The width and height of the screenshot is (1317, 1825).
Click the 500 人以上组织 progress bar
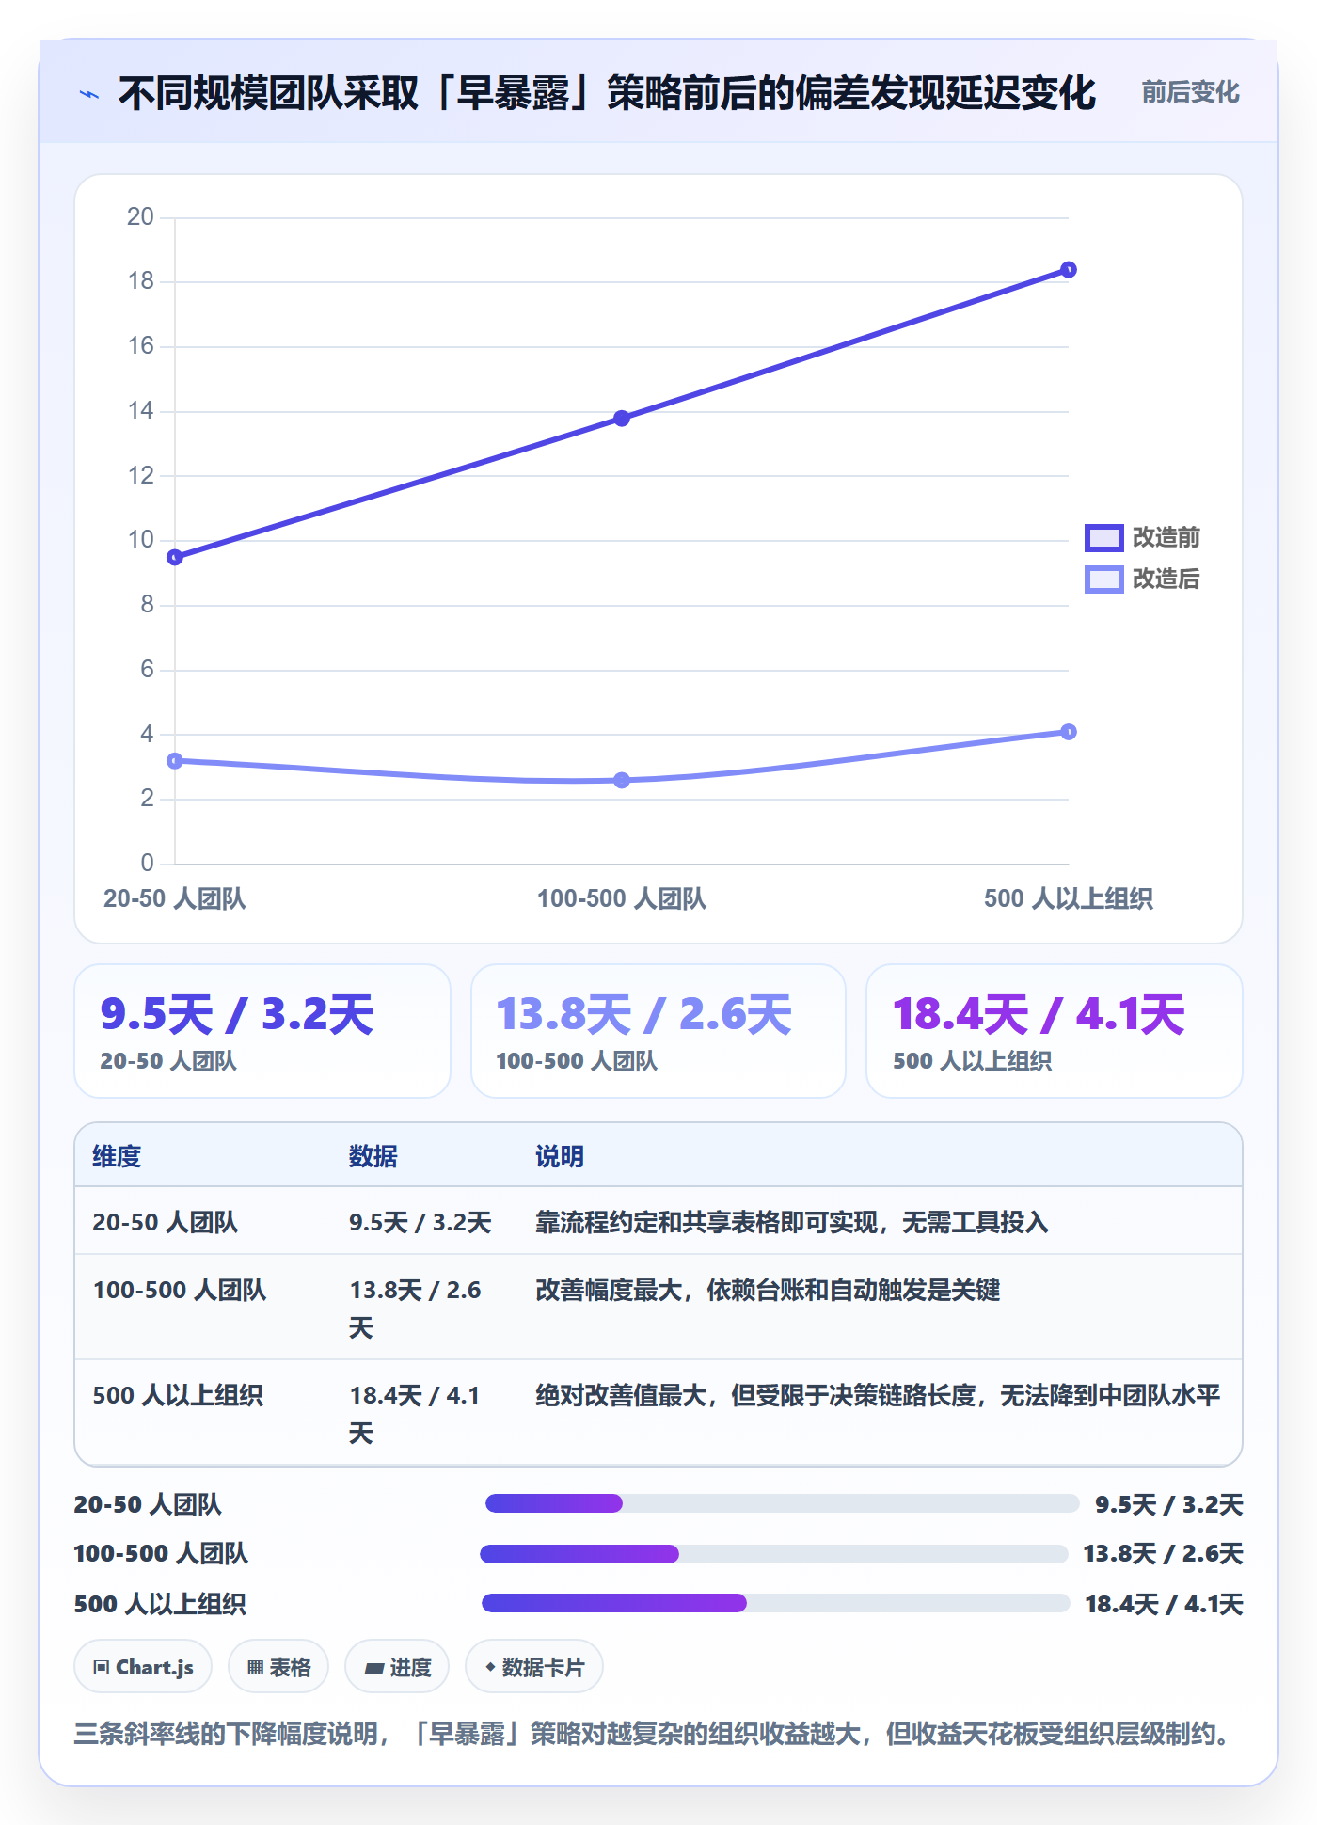coord(776,1603)
